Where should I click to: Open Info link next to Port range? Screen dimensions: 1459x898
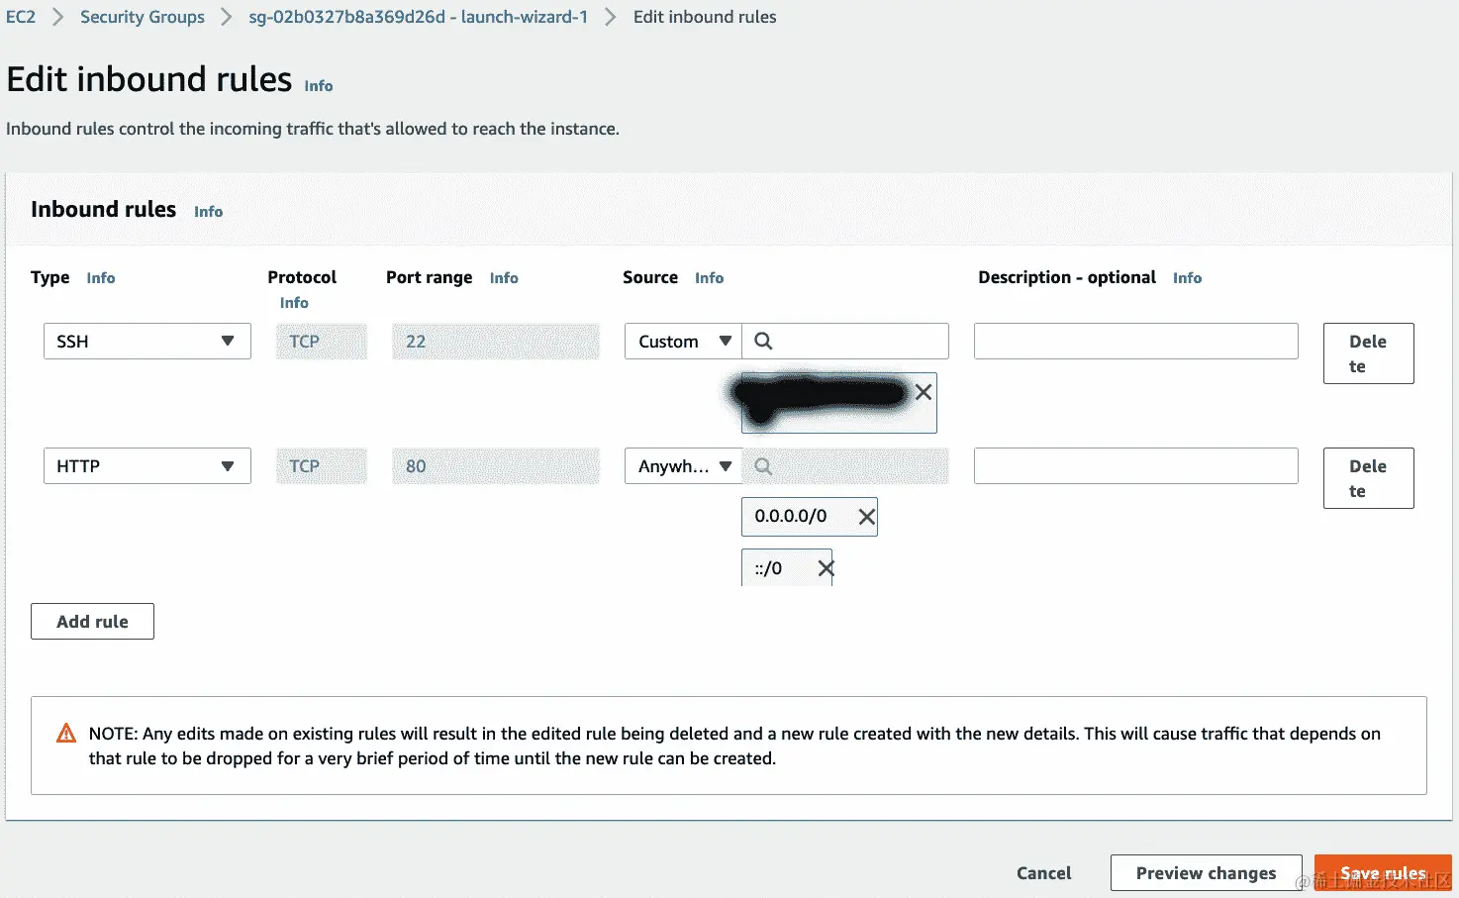pyautogui.click(x=504, y=278)
